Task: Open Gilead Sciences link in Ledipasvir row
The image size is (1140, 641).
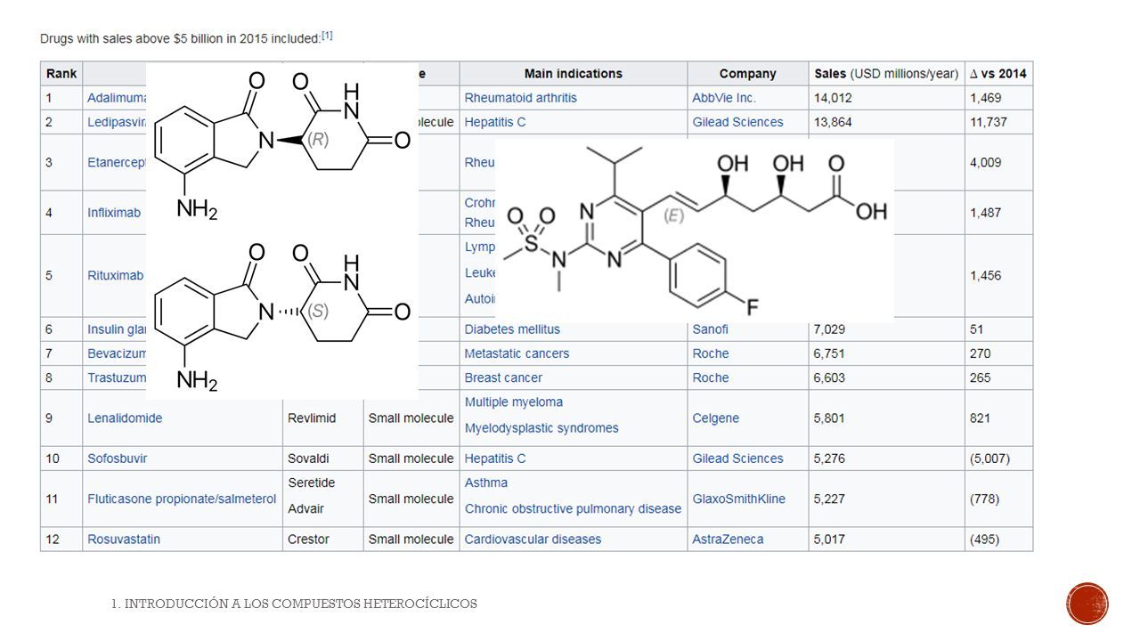Action: [x=737, y=122]
